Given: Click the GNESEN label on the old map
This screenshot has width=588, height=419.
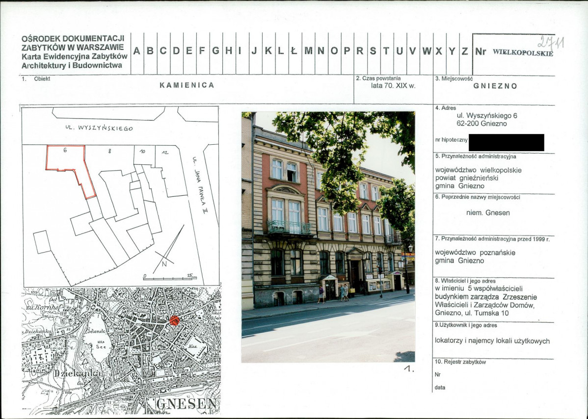Looking at the screenshot, I should (187, 404).
